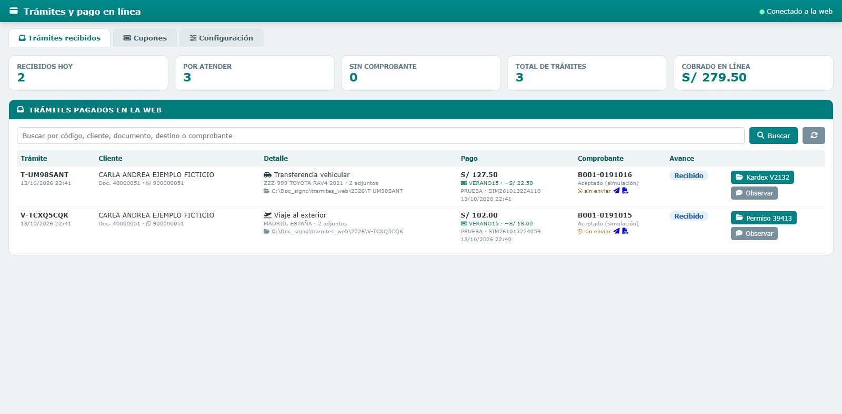Viewport: 842px width, 414px height.
Task: Click send (paper plane) icon for B001-0191015
Action: pyautogui.click(x=616, y=231)
